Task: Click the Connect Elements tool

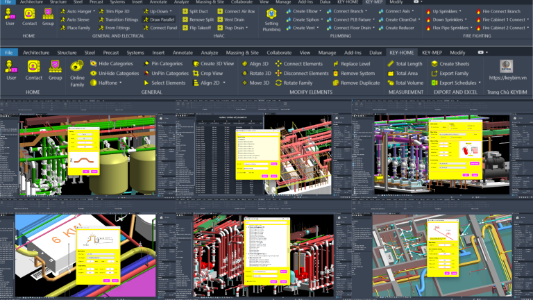Action: pyautogui.click(x=299, y=64)
